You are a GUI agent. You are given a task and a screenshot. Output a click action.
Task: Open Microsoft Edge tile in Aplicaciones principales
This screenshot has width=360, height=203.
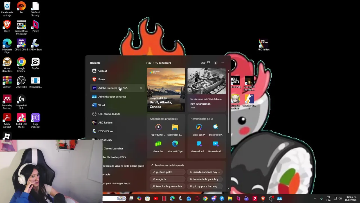point(175,146)
